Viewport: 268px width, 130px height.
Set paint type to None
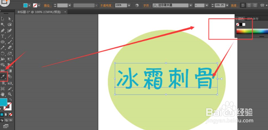(11, 115)
